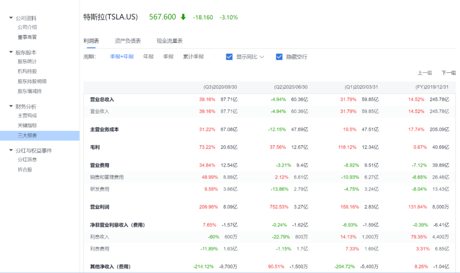The width and height of the screenshot is (460, 273).
Task: Select the 累计季报 period filter
Action: pyautogui.click(x=193, y=57)
